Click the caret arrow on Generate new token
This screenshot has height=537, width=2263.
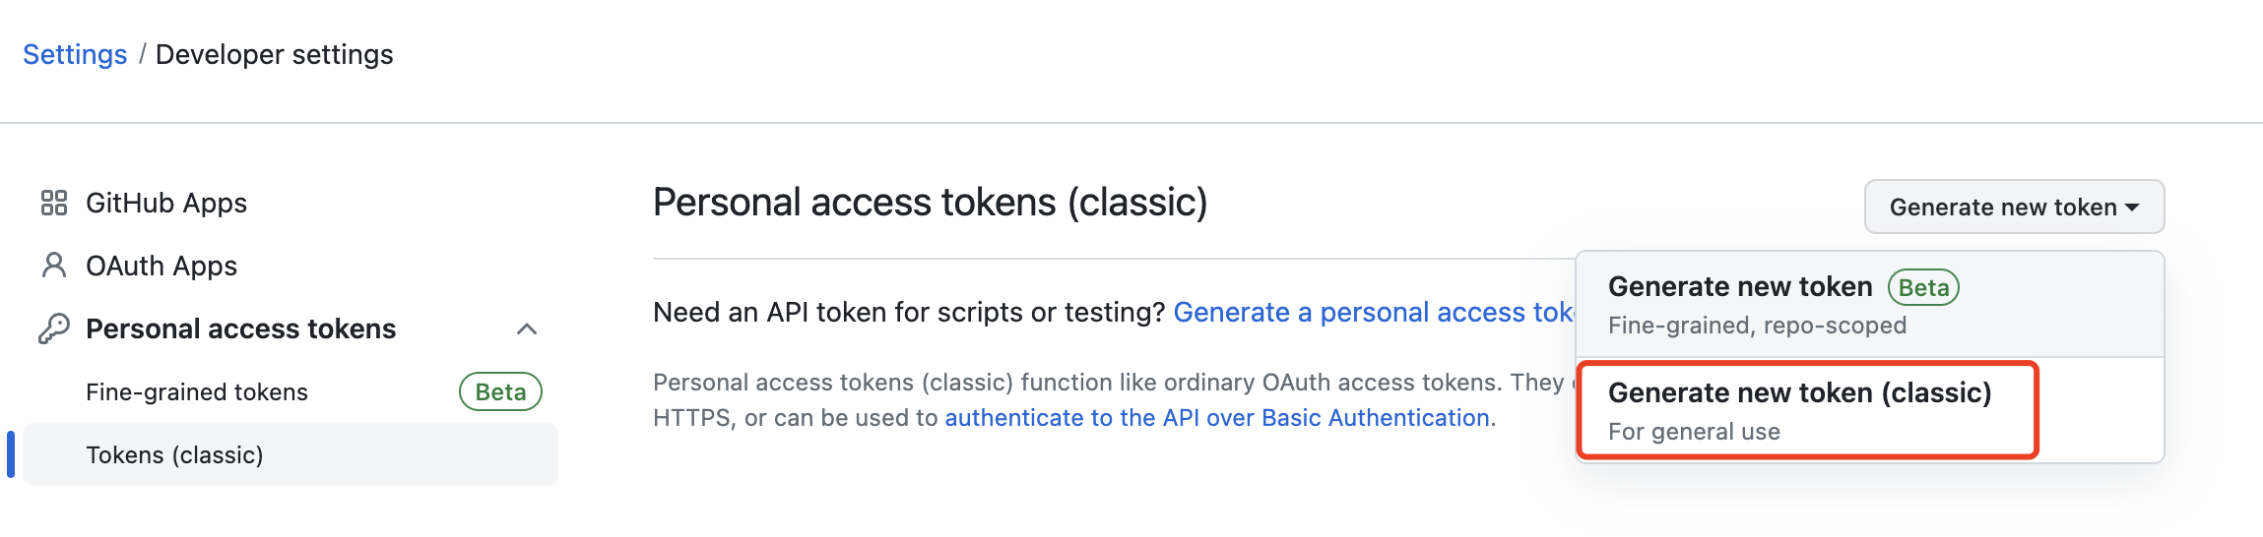2132,208
